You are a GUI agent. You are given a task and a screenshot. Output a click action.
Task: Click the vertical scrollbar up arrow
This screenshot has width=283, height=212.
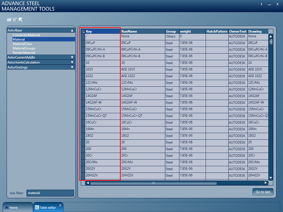coord(271,36)
